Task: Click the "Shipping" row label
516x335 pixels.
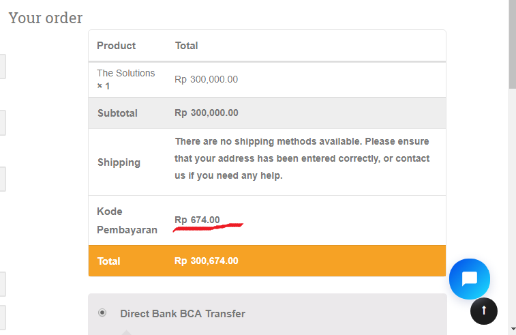Action: click(x=119, y=162)
